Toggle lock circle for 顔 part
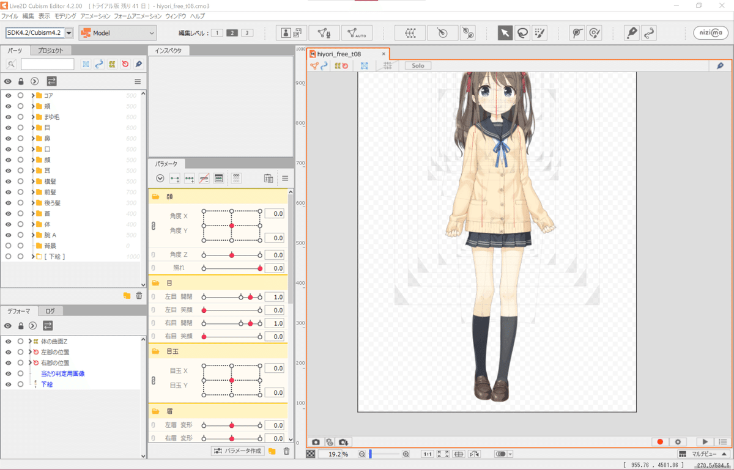734x470 pixels. pyautogui.click(x=20, y=160)
